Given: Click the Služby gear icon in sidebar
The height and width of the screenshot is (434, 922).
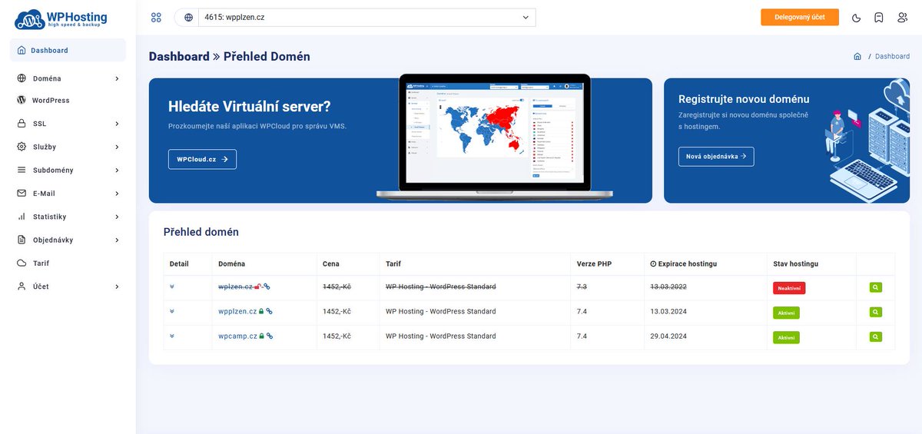Looking at the screenshot, I should pos(22,147).
